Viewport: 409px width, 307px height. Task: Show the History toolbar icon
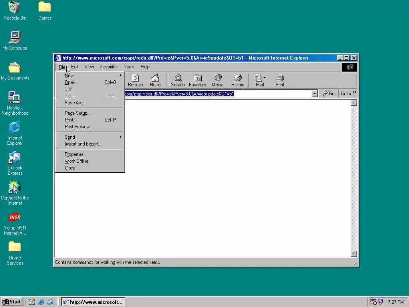[x=238, y=80]
